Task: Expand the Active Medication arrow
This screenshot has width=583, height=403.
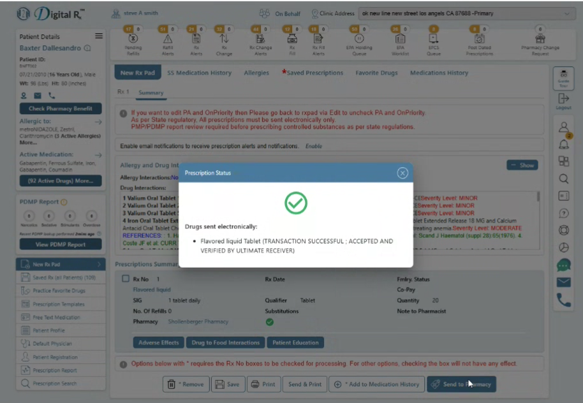Action: click(98, 155)
